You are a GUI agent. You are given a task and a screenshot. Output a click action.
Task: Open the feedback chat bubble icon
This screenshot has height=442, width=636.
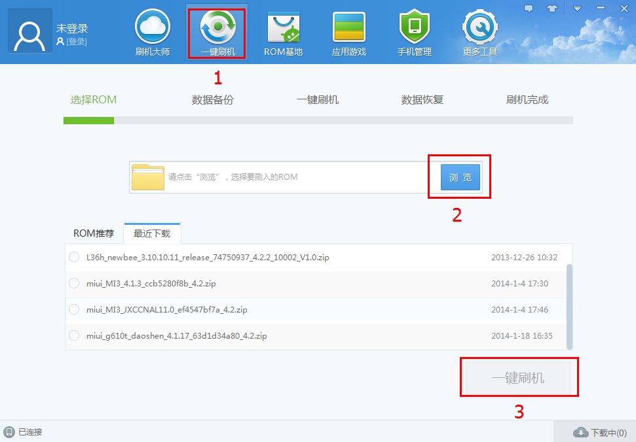[530, 8]
